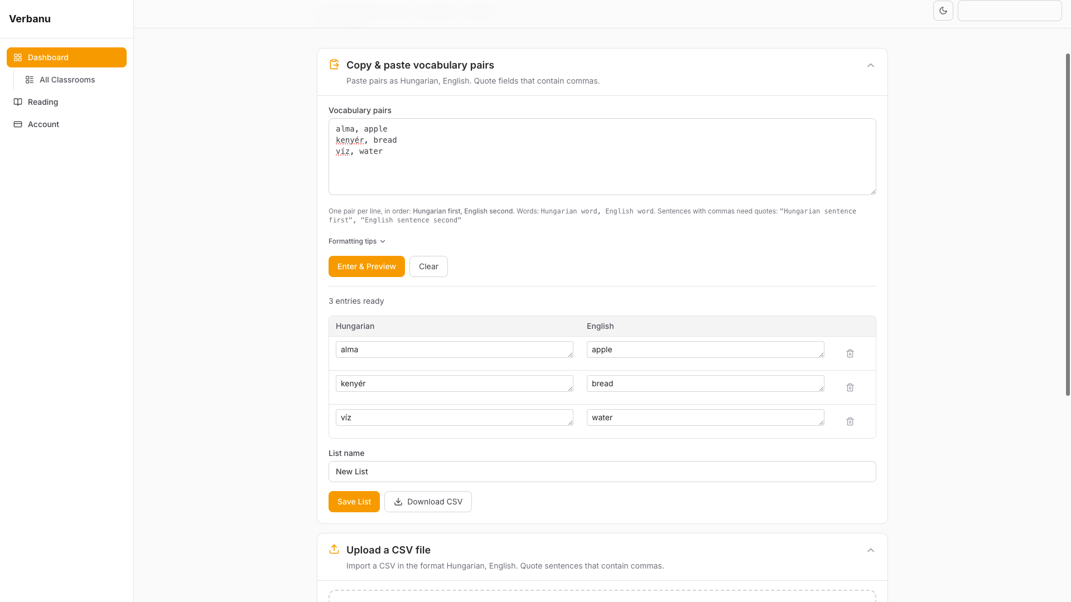This screenshot has height=602, width=1071.
Task: Click the Hungarian column header
Action: [x=355, y=326]
